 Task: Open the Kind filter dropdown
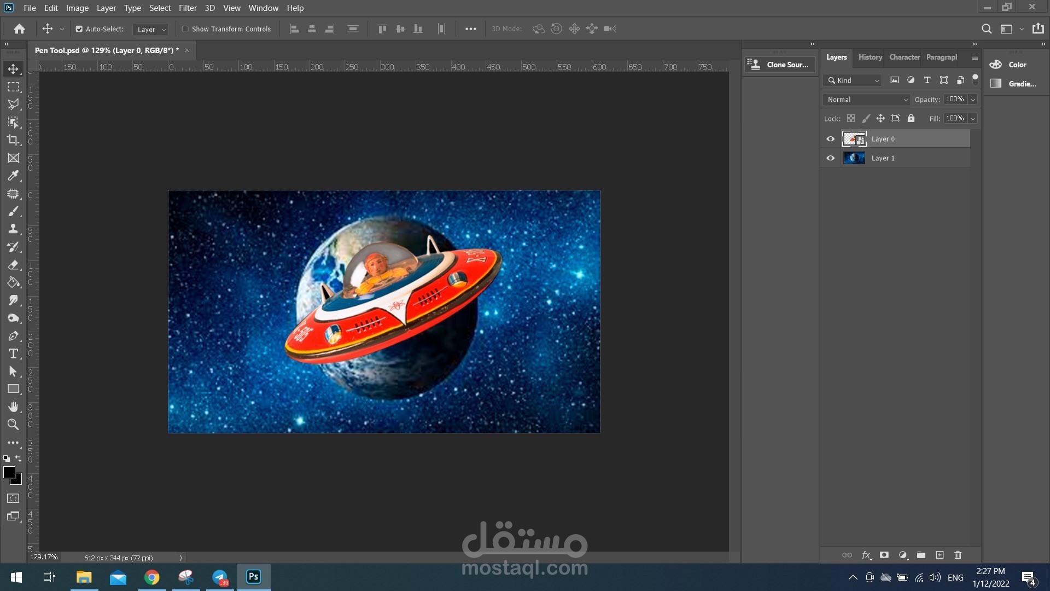(x=853, y=80)
